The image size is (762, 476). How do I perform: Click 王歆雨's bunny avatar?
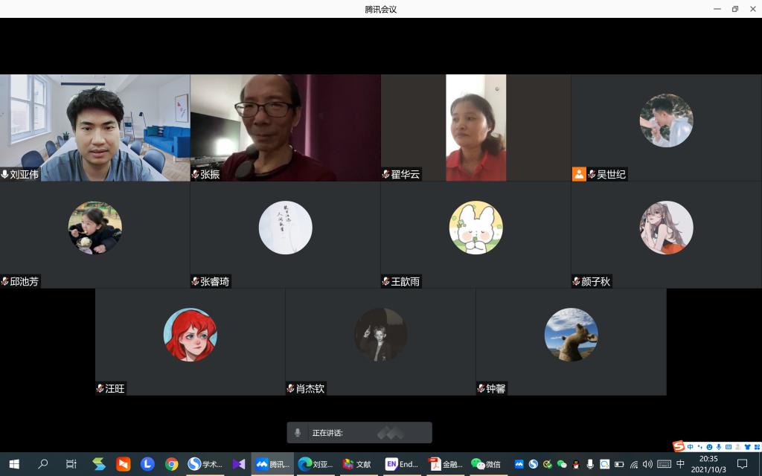tap(476, 228)
